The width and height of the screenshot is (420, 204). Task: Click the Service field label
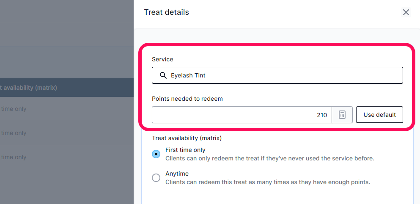pyautogui.click(x=162, y=59)
